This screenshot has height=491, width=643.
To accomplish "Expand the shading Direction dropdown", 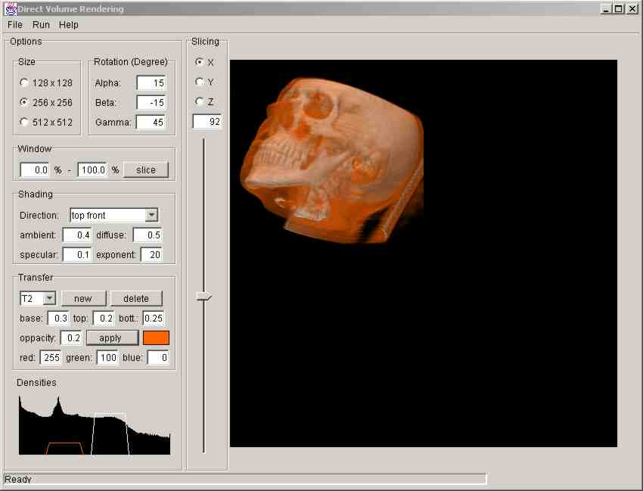I will click(151, 216).
